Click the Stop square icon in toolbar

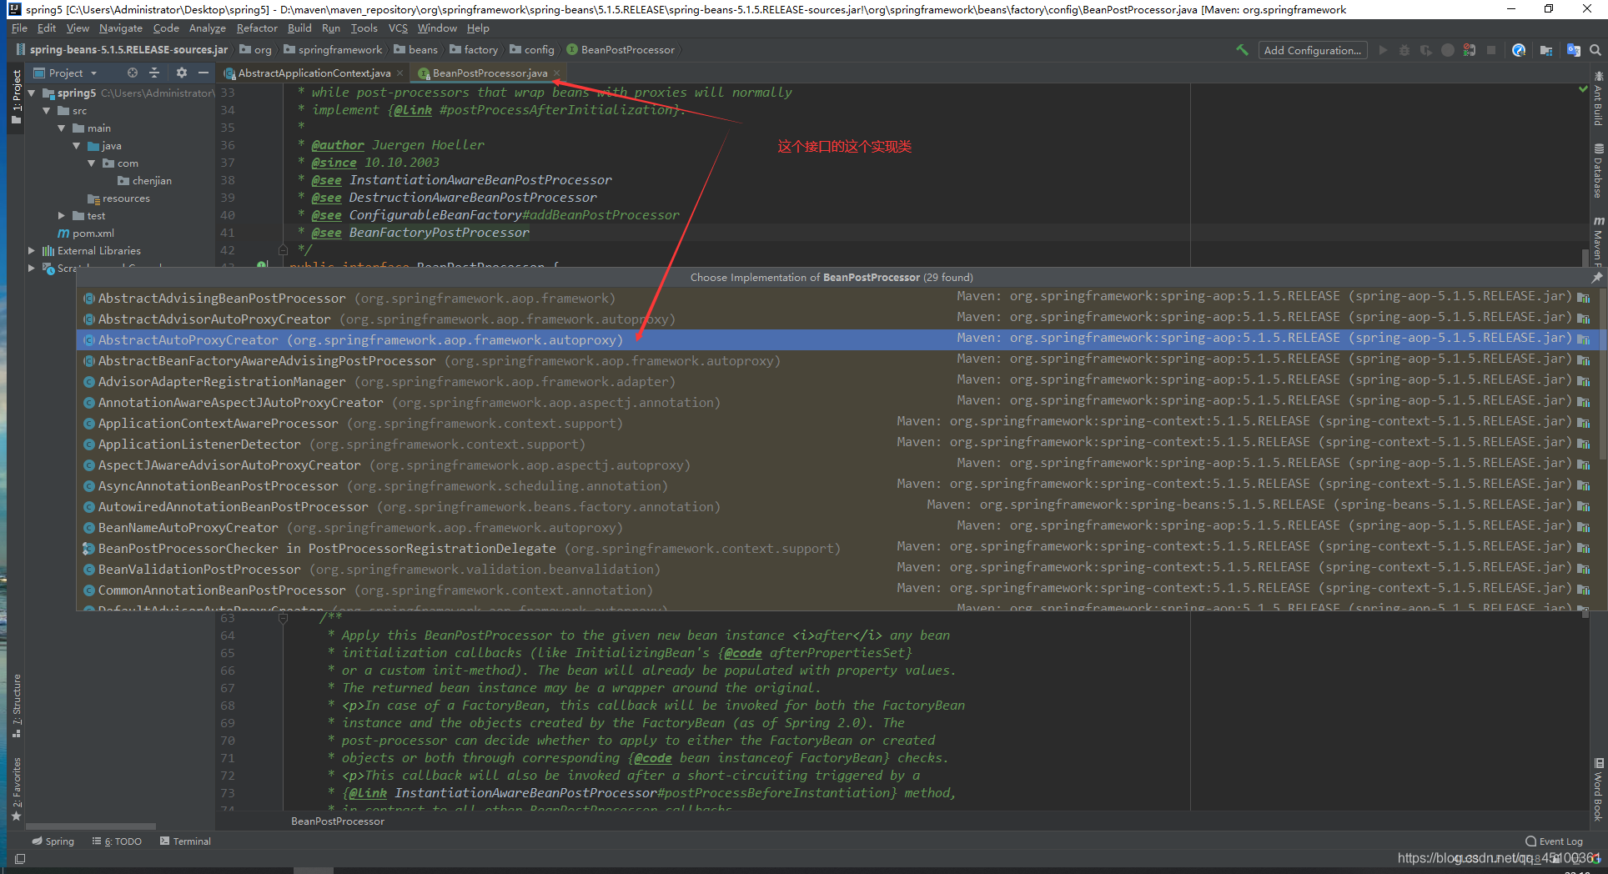pyautogui.click(x=1491, y=50)
